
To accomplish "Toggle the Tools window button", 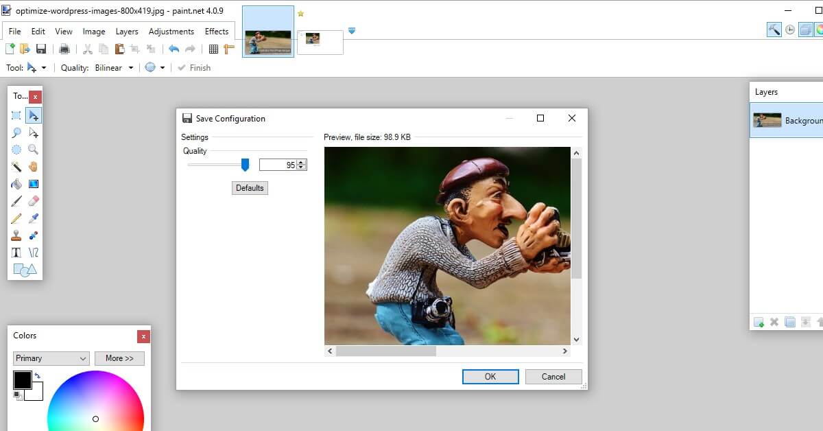I will tap(774, 30).
